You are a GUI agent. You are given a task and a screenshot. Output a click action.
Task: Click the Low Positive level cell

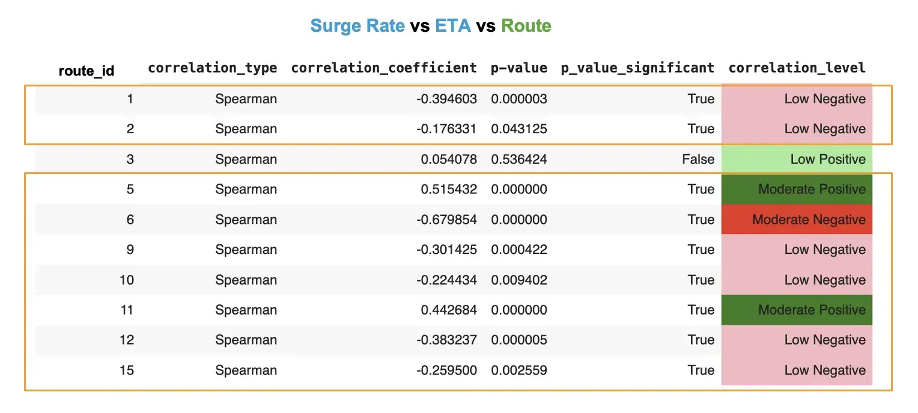pos(797,159)
